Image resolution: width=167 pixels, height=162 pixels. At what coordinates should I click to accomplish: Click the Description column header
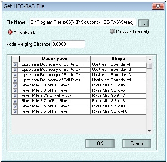(55, 59)
